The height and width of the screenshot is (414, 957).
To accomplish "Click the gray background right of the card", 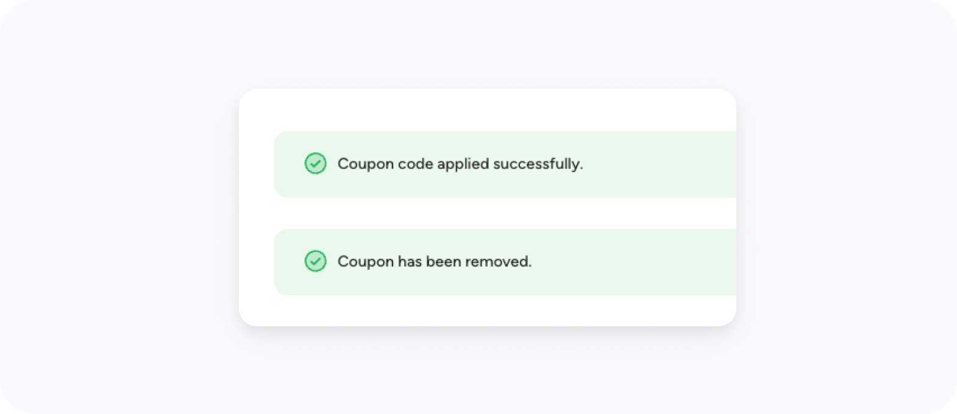I will tap(847, 207).
